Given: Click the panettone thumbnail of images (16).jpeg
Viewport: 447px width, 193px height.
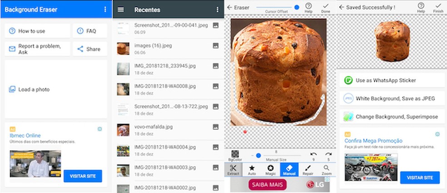Looking at the screenshot, I should click(123, 49).
